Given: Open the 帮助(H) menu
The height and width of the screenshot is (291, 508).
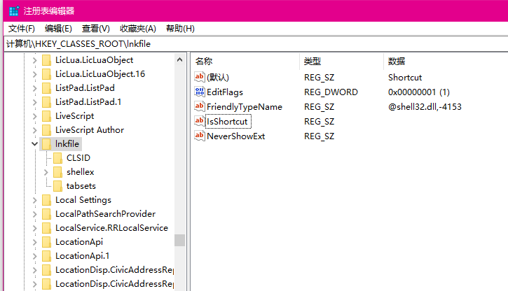Looking at the screenshot, I should tap(180, 29).
